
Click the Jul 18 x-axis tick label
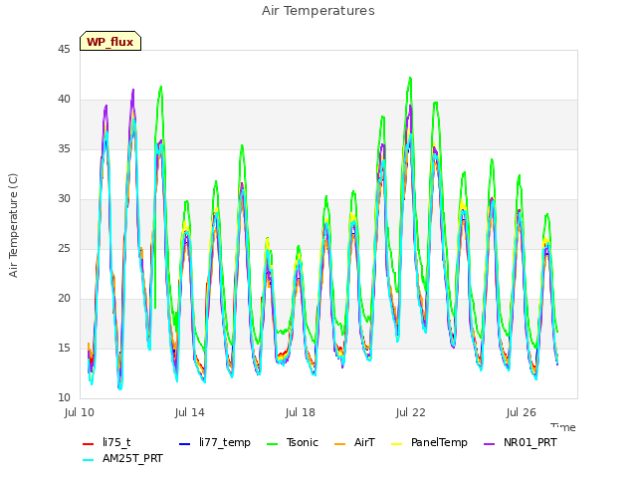tap(301, 412)
